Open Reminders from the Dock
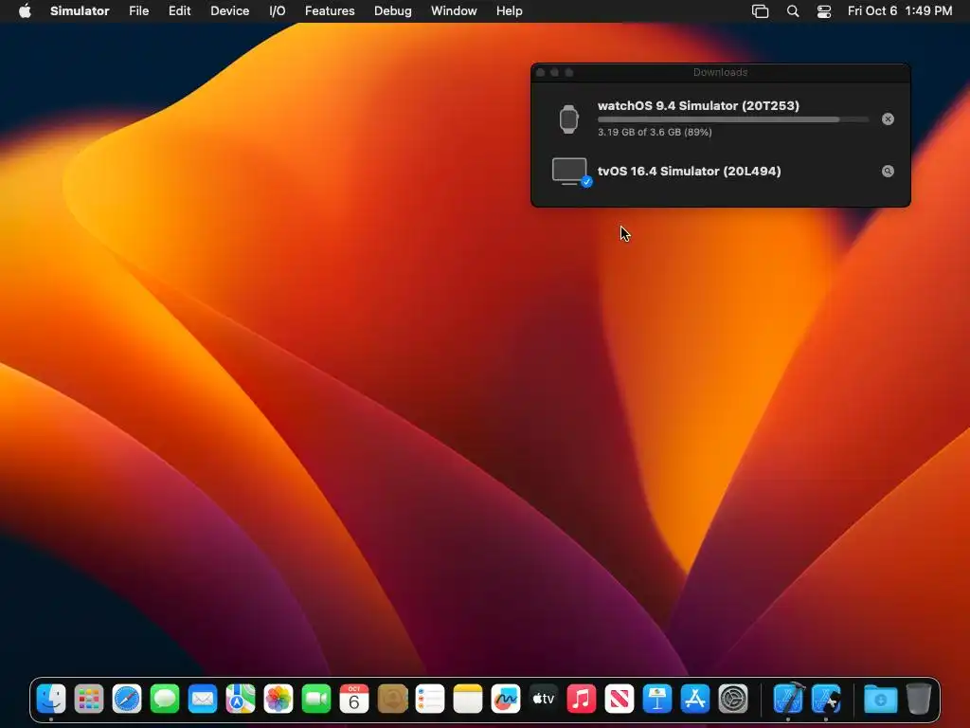The height and width of the screenshot is (728, 970). coord(430,700)
